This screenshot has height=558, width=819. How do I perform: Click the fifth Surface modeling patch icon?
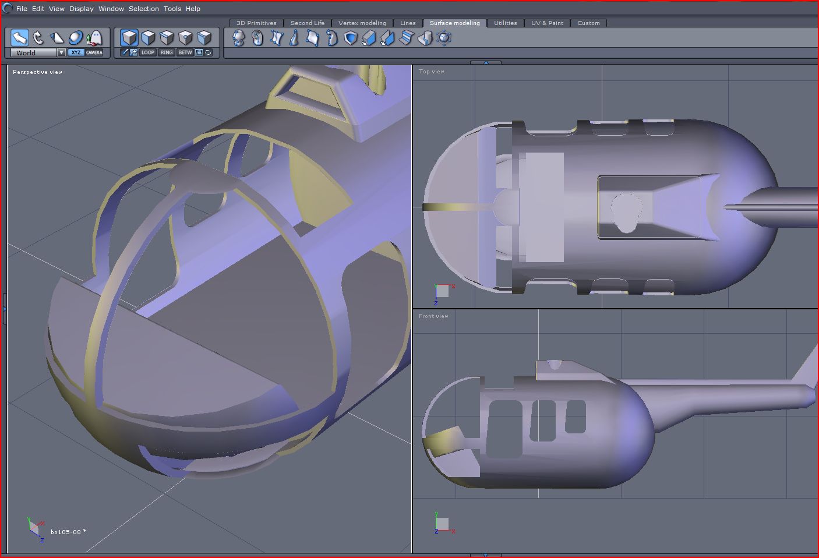[313, 38]
